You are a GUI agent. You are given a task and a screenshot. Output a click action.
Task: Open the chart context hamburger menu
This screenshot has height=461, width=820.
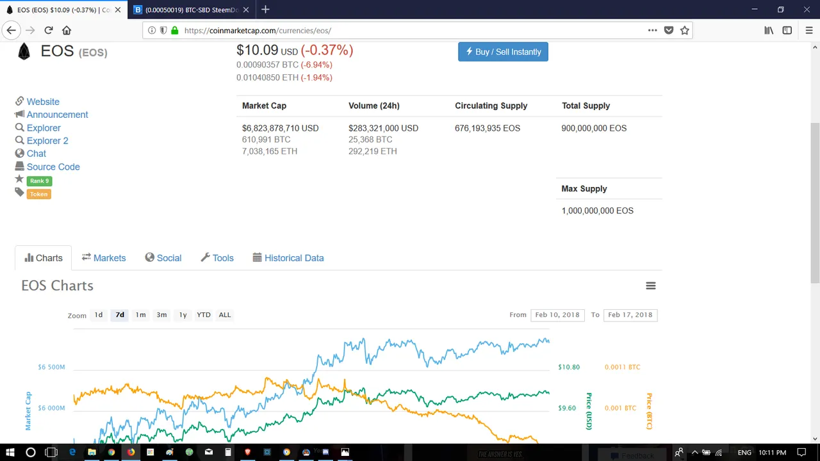coord(650,286)
